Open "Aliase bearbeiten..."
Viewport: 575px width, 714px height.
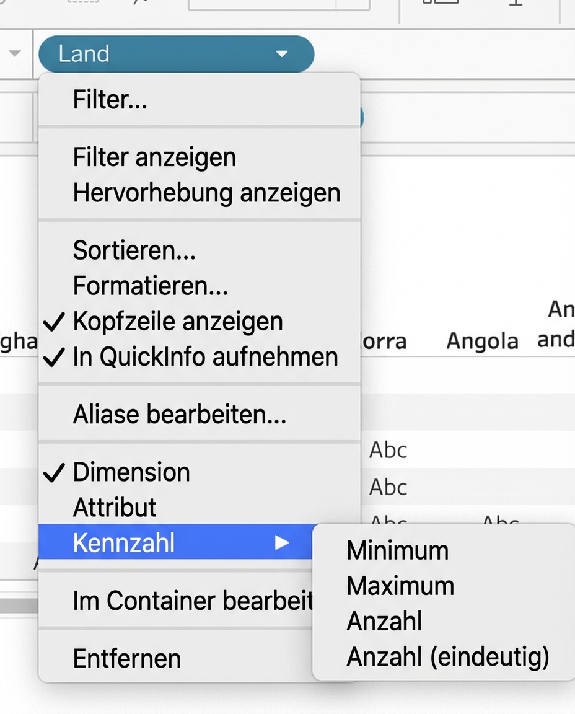click(180, 414)
